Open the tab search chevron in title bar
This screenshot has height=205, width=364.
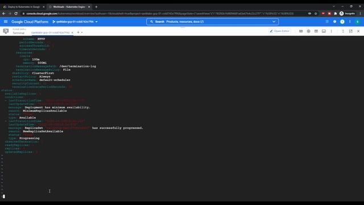point(334,6)
